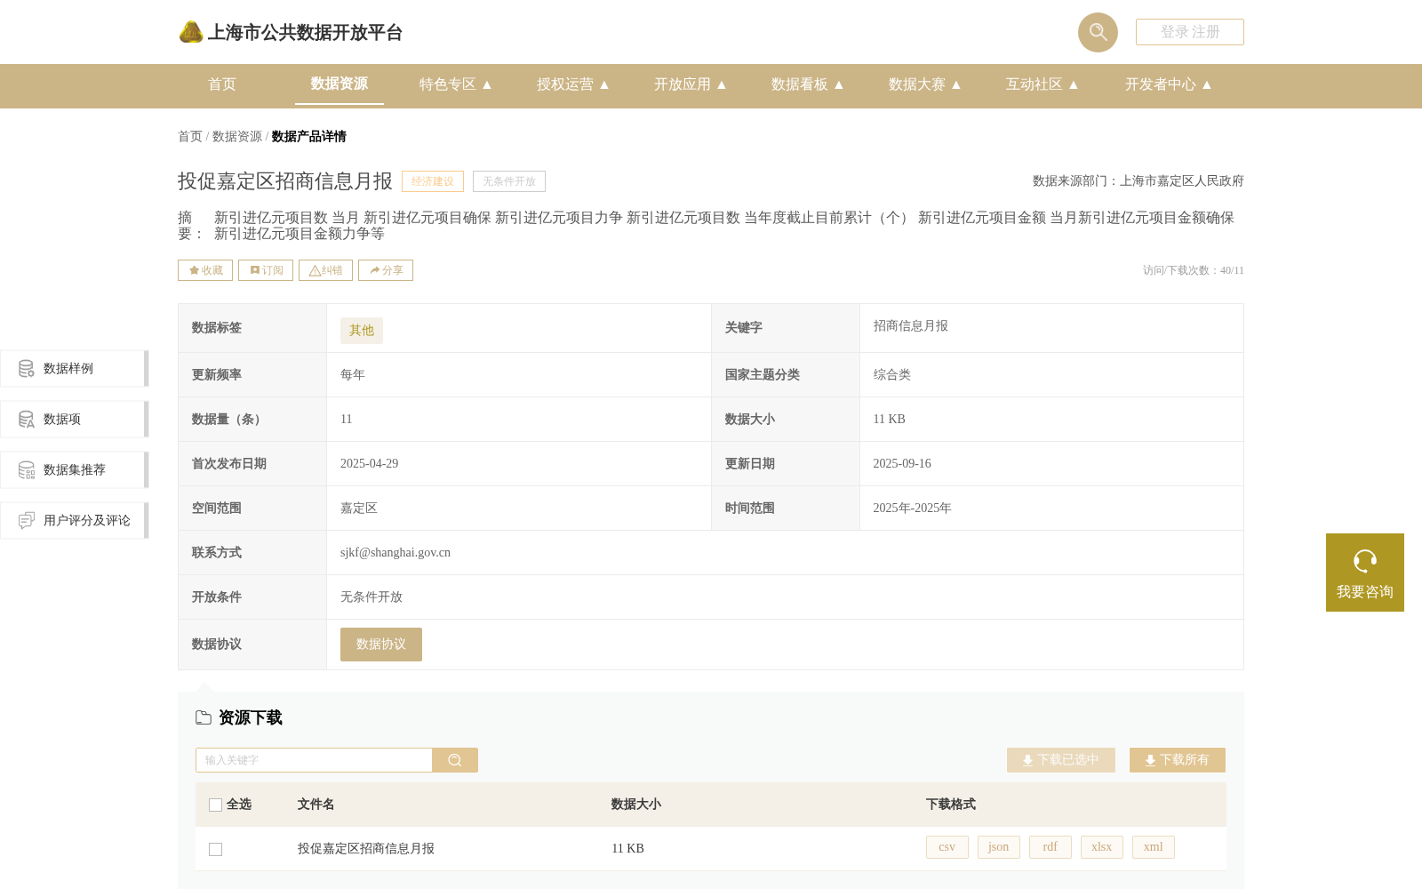Expand the 特色专区 menu
Viewport: 1422px width, 889px height.
coord(456,84)
